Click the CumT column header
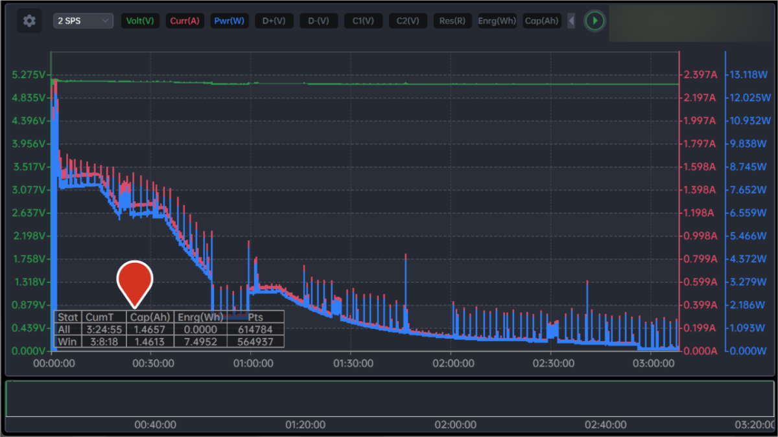The image size is (778, 437). coord(104,317)
